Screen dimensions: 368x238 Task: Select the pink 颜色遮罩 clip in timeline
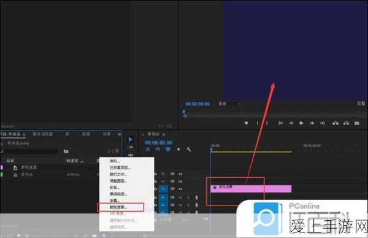pos(251,189)
